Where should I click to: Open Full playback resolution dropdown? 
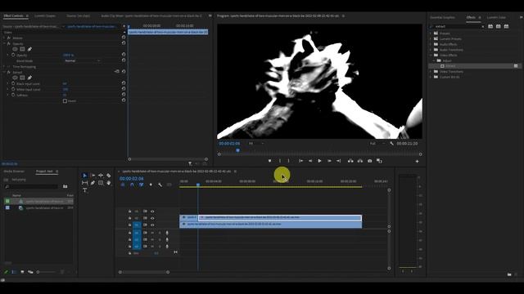[377, 144]
